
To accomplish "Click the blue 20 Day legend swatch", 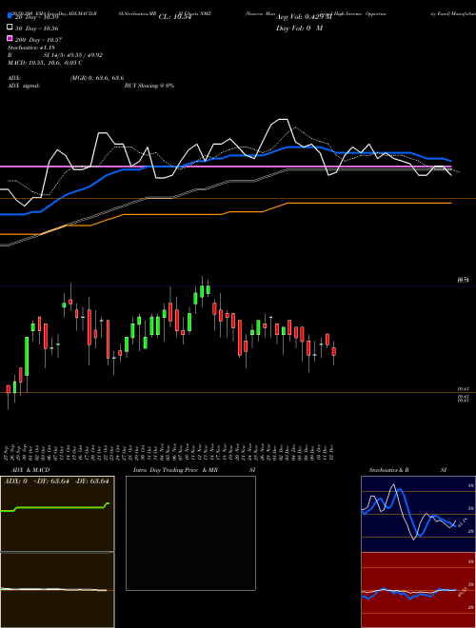I will (10, 15).
